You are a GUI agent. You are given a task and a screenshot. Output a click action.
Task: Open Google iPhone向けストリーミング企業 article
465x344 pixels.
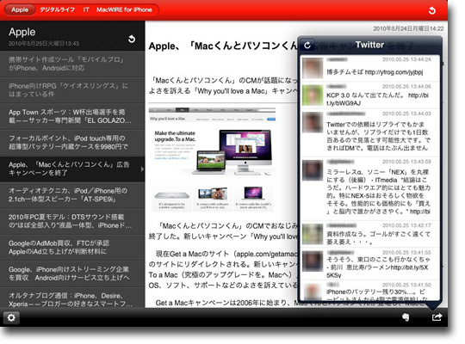click(72, 273)
